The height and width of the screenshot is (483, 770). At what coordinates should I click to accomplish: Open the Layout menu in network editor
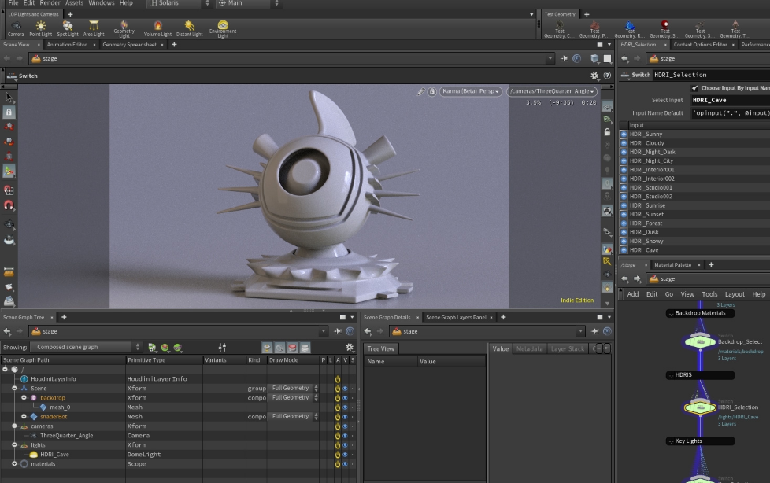734,294
